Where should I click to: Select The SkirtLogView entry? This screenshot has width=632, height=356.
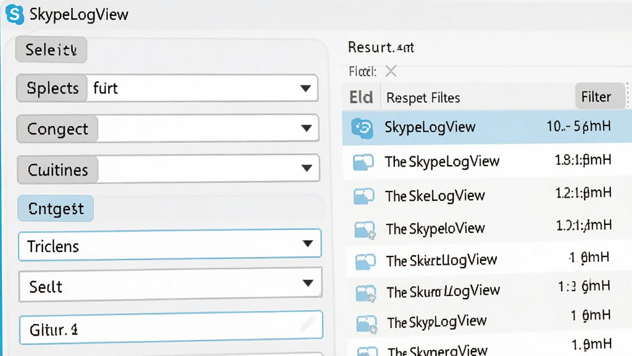tap(442, 260)
